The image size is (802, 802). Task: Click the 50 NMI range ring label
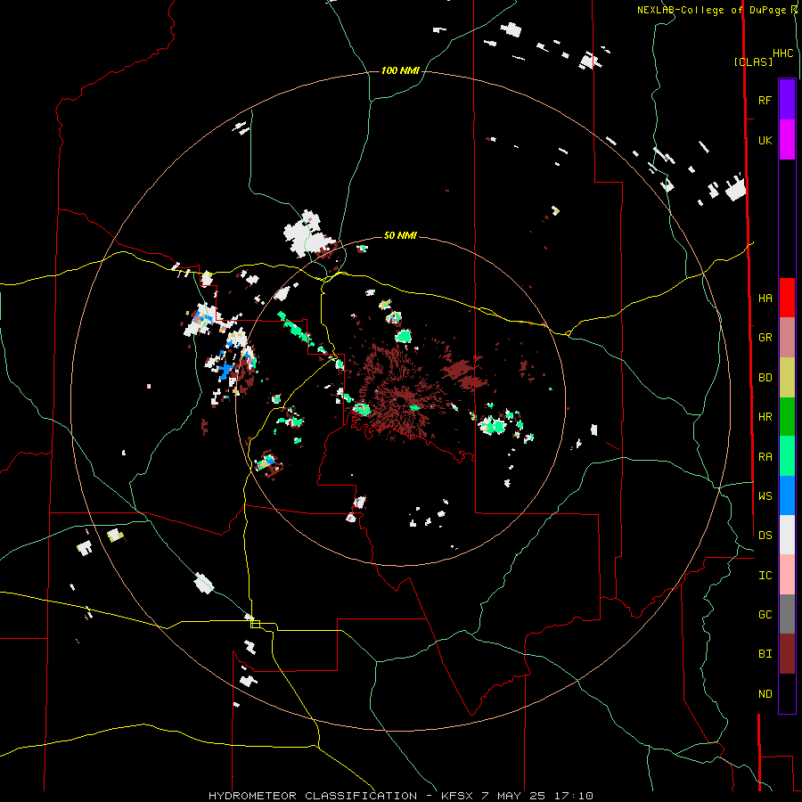coord(400,236)
